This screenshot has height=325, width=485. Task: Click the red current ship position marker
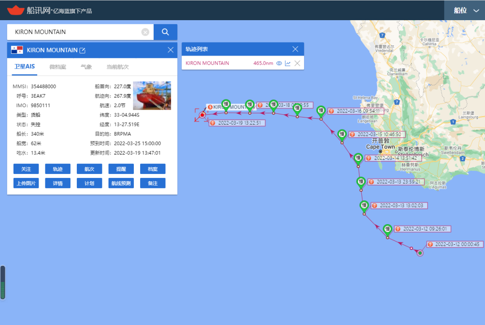point(202,115)
